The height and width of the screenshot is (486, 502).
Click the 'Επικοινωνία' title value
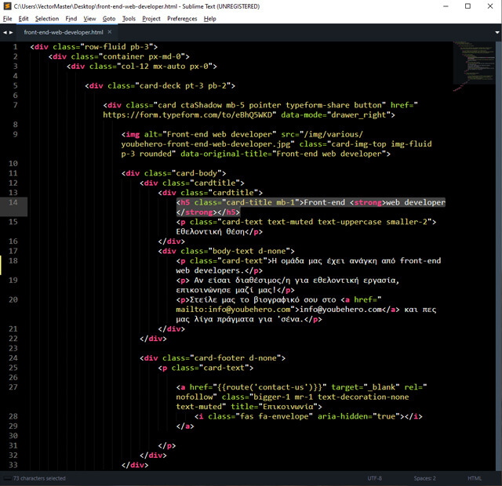click(288, 406)
